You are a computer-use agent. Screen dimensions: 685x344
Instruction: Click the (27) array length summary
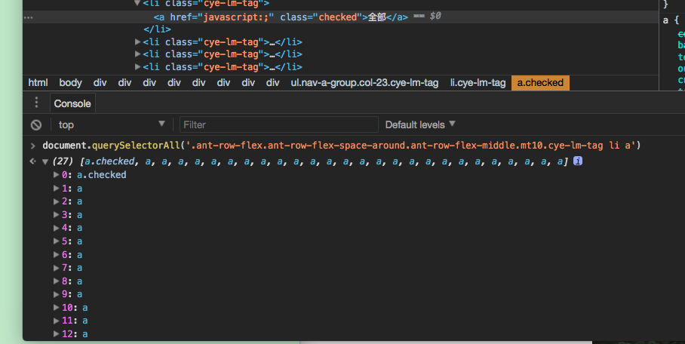[63, 161]
